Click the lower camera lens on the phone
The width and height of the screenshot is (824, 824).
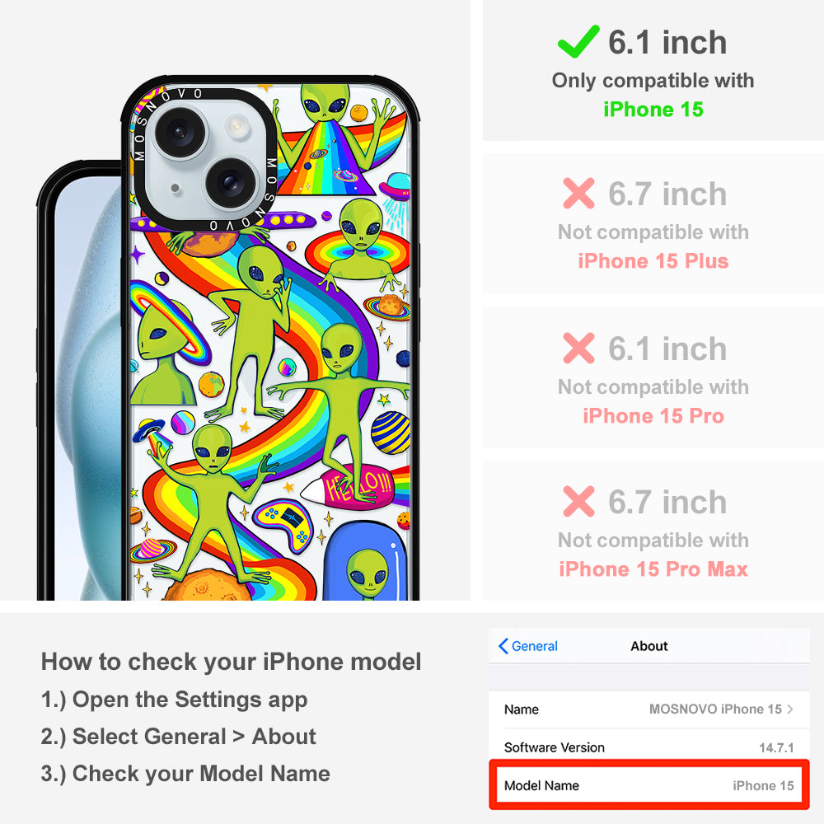tap(230, 183)
